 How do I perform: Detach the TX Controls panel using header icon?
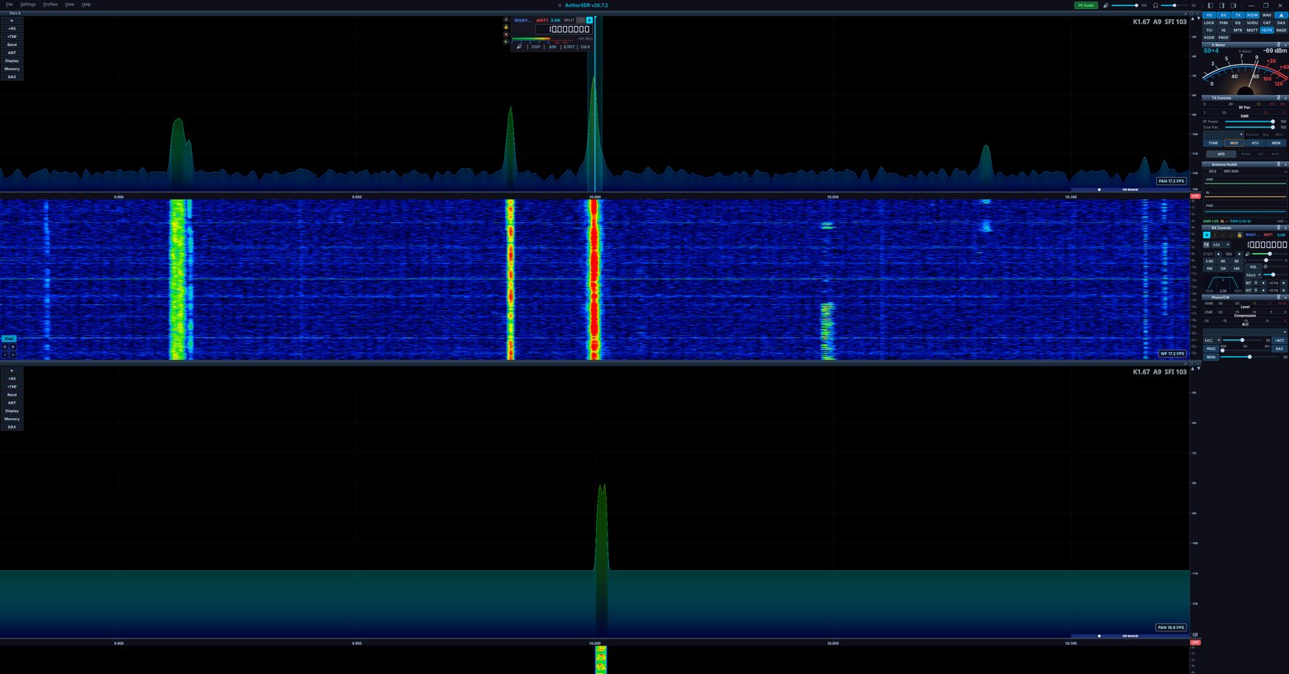pos(1279,98)
